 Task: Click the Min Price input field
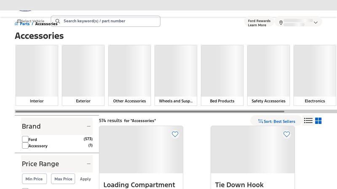34,179
